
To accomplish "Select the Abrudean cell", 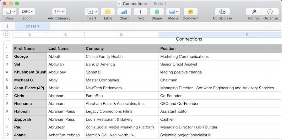I will point(65,127).
